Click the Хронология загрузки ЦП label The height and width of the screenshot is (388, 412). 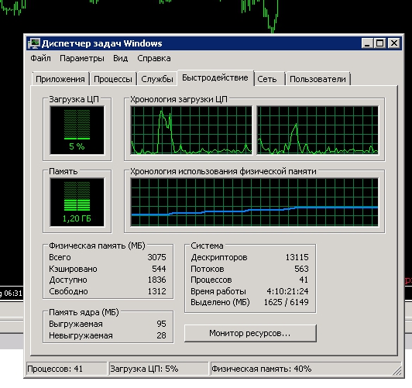179,99
